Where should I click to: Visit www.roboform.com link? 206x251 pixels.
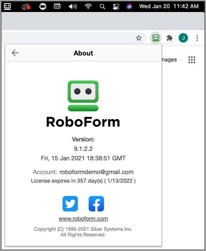tap(83, 218)
